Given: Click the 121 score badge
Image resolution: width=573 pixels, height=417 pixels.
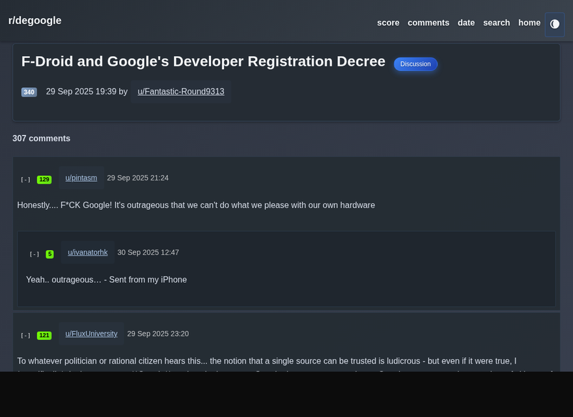Looking at the screenshot, I should pyautogui.click(x=44, y=336).
